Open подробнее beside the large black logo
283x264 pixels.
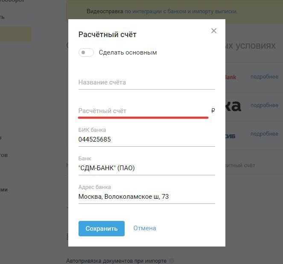click(264, 105)
